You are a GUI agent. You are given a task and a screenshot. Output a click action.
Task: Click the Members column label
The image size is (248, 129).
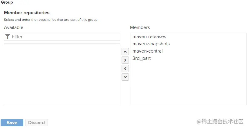tap(140, 27)
